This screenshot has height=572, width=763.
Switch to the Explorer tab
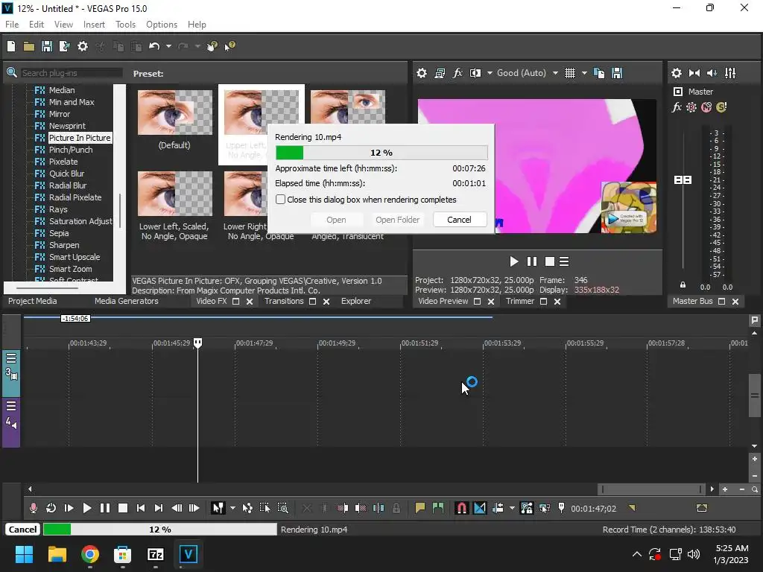point(355,301)
